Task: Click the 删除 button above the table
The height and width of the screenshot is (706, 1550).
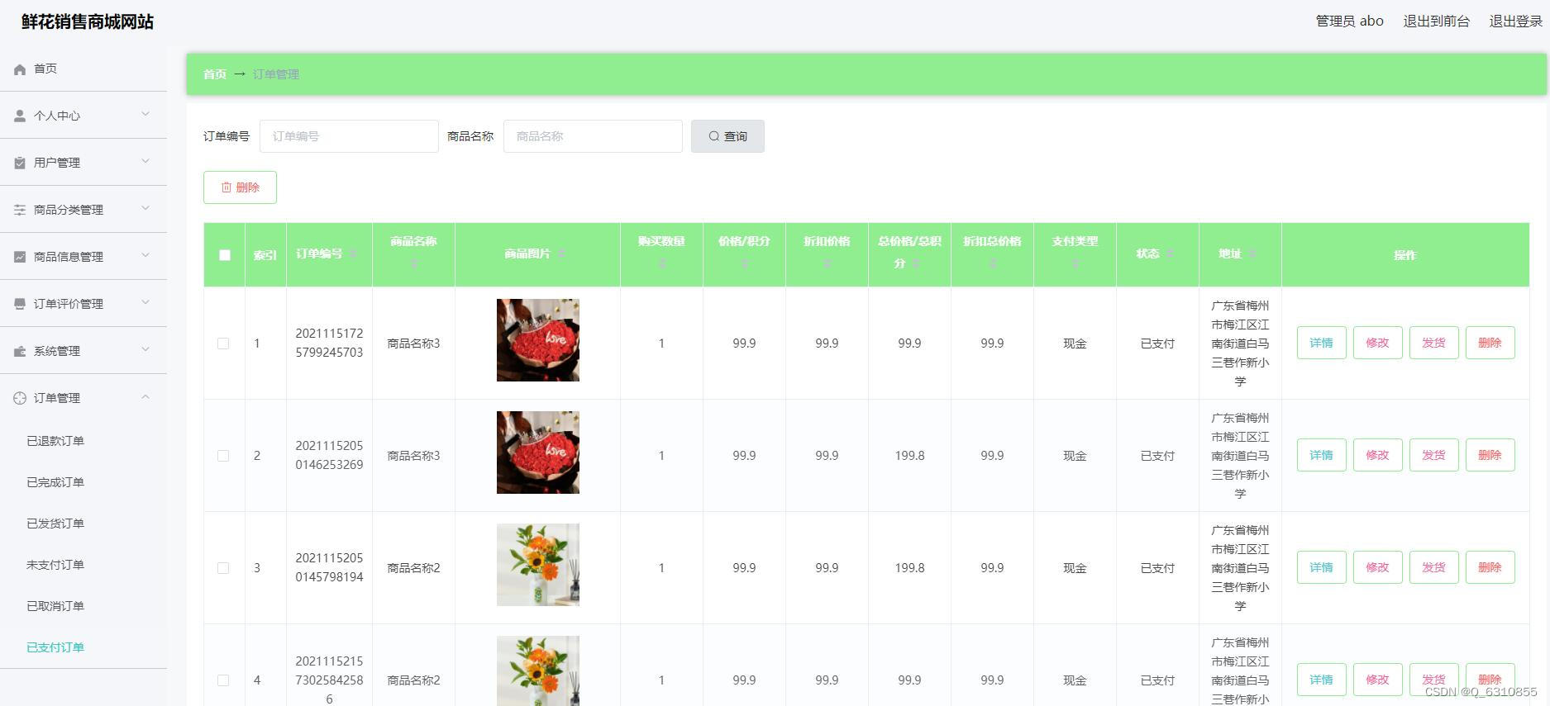Action: click(240, 187)
